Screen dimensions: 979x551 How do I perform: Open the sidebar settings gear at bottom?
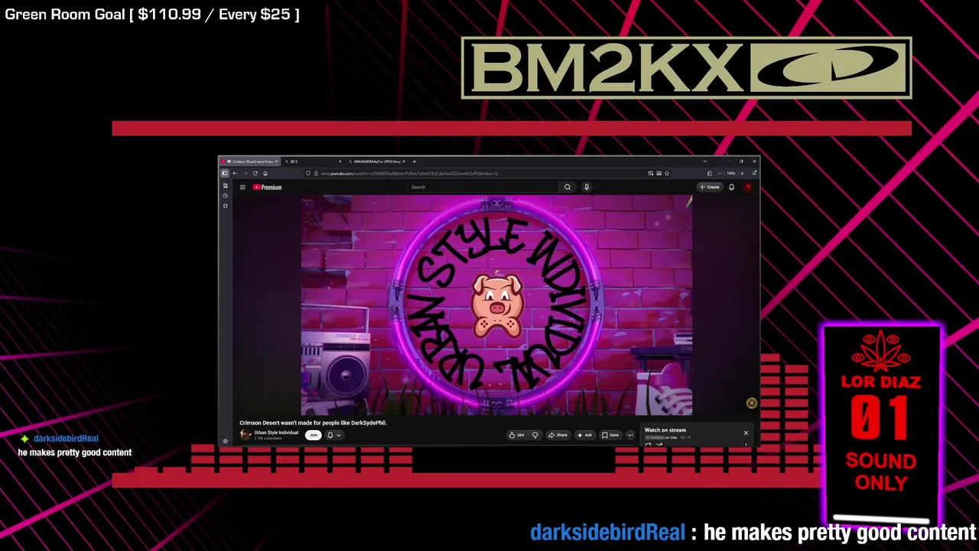pyautogui.click(x=225, y=441)
